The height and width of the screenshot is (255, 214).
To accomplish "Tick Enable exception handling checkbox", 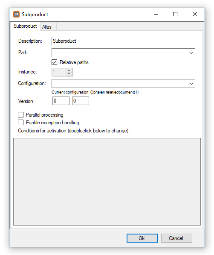I will (x=20, y=123).
